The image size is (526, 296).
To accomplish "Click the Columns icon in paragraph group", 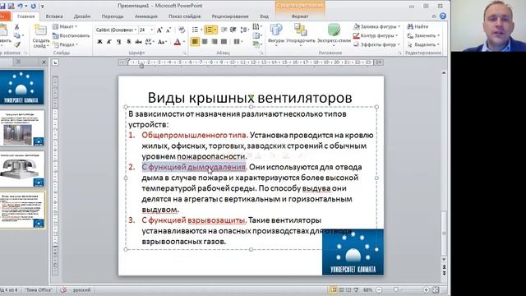I will pos(238,42).
